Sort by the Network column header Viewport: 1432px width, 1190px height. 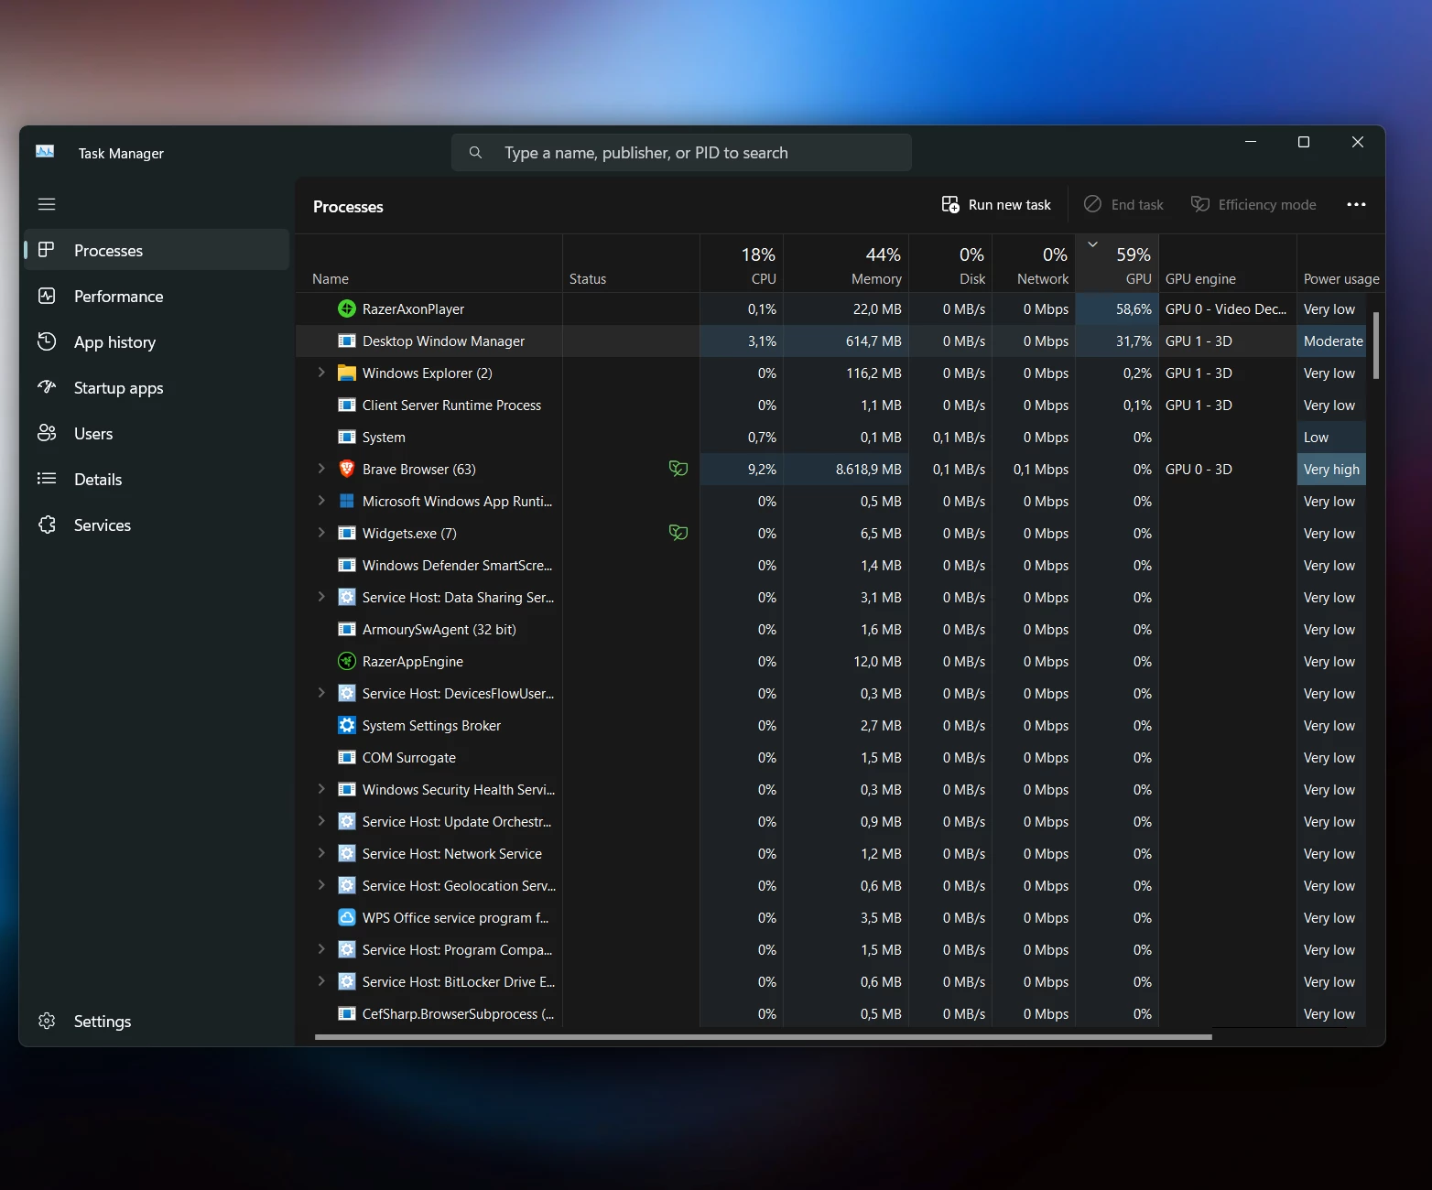(1034, 264)
